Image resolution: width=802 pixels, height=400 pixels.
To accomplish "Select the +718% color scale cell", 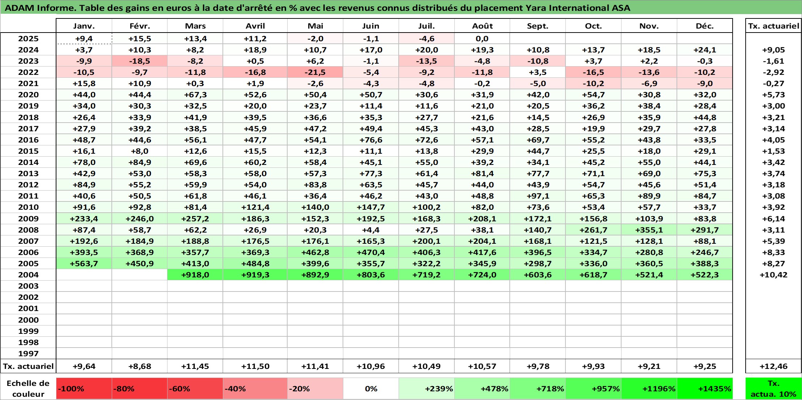I will coord(538,389).
